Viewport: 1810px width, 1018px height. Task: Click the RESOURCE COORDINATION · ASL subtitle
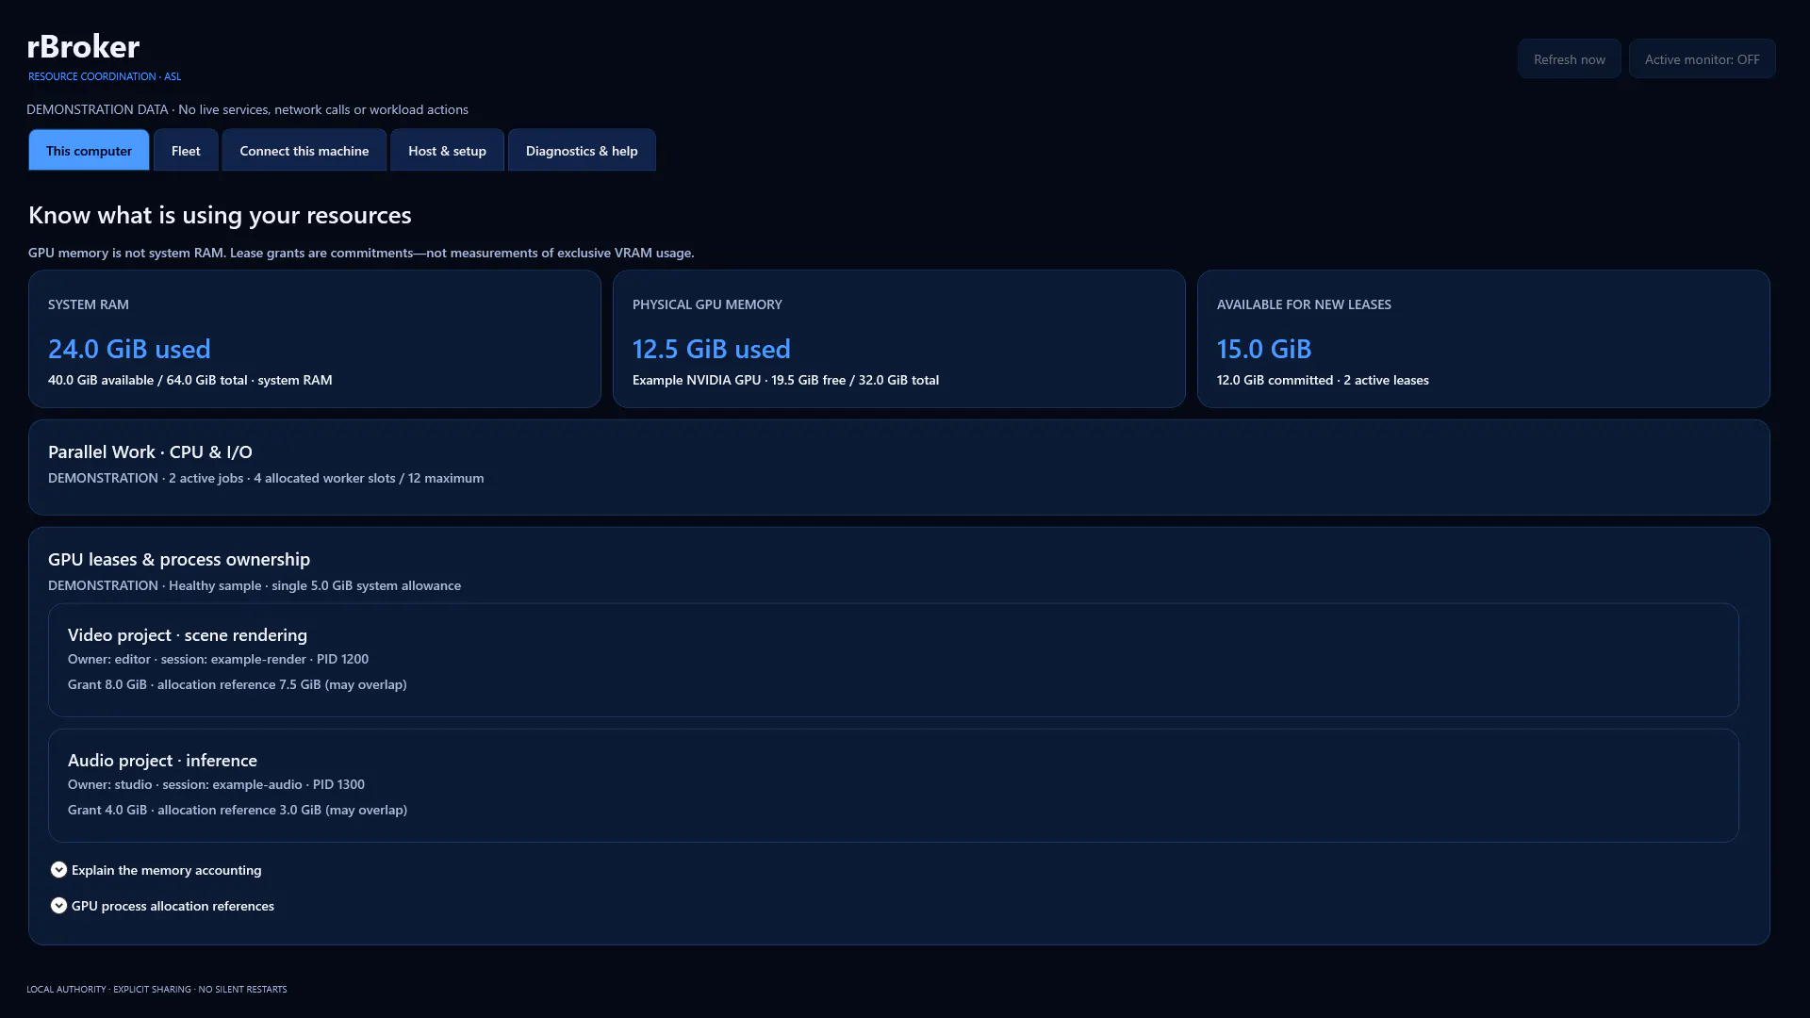[105, 76]
